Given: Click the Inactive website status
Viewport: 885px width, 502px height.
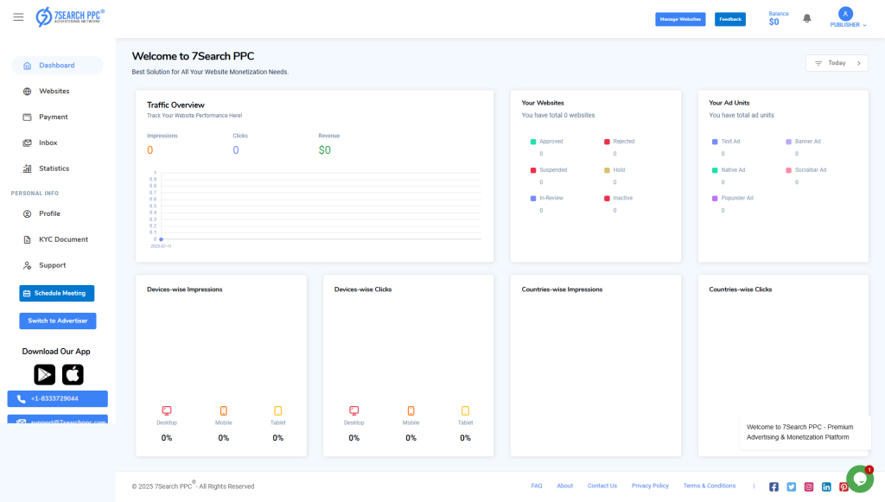Looking at the screenshot, I should (x=622, y=198).
